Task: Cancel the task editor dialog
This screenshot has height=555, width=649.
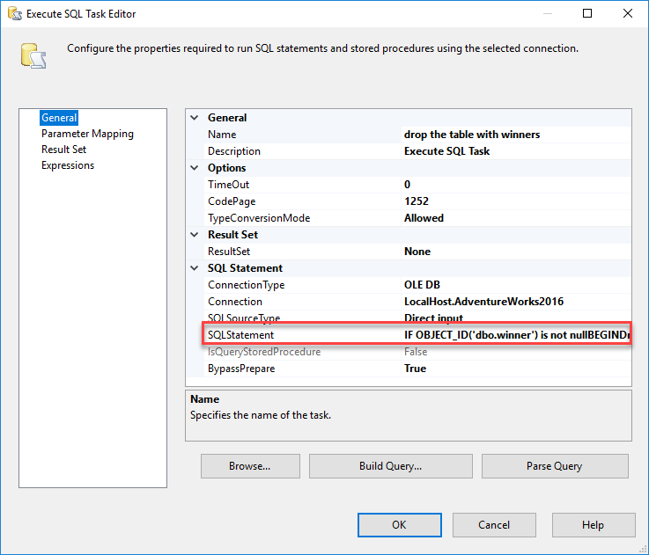Action: click(x=494, y=525)
